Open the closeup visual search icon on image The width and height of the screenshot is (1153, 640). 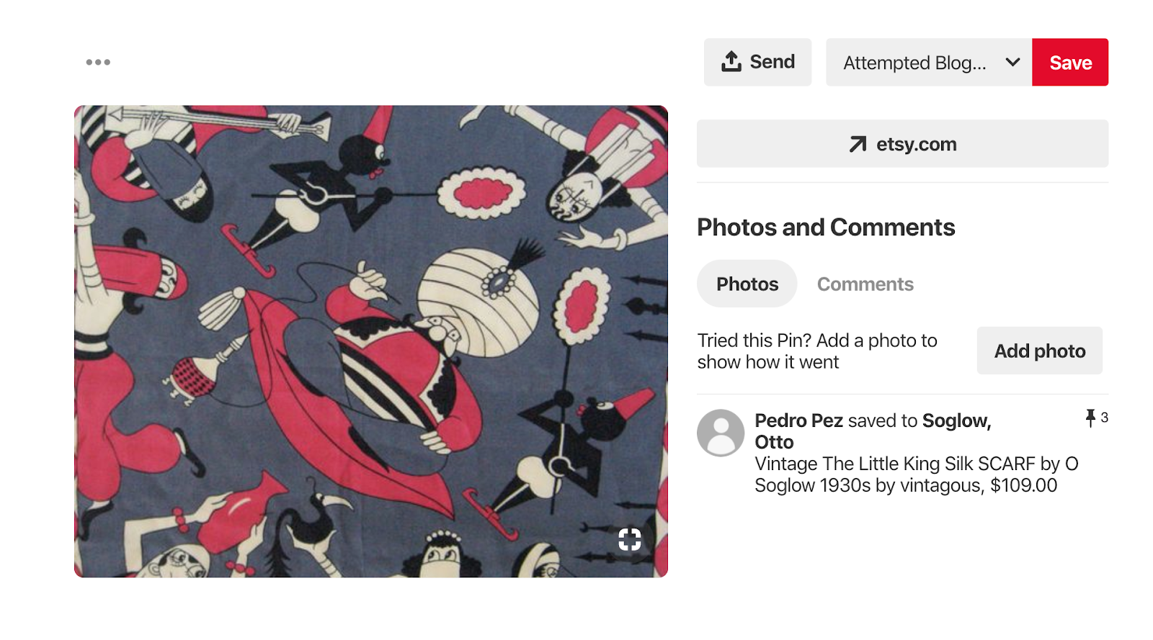click(x=629, y=538)
